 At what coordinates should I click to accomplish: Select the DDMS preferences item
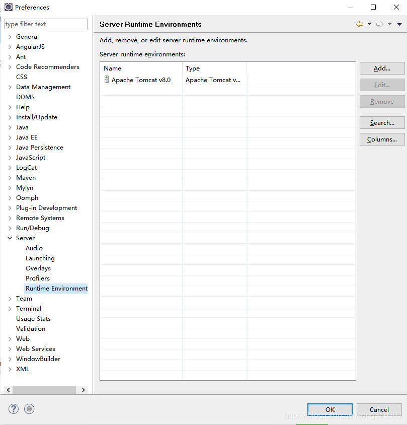(x=25, y=97)
